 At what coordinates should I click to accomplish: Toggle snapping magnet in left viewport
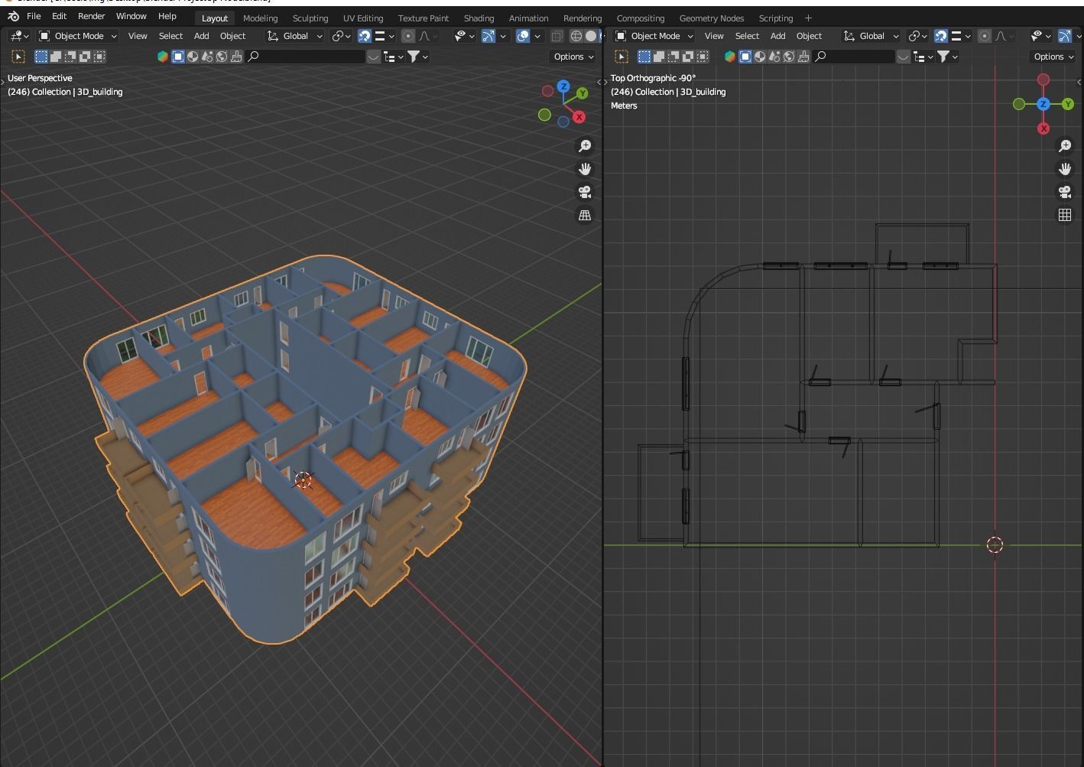click(365, 36)
